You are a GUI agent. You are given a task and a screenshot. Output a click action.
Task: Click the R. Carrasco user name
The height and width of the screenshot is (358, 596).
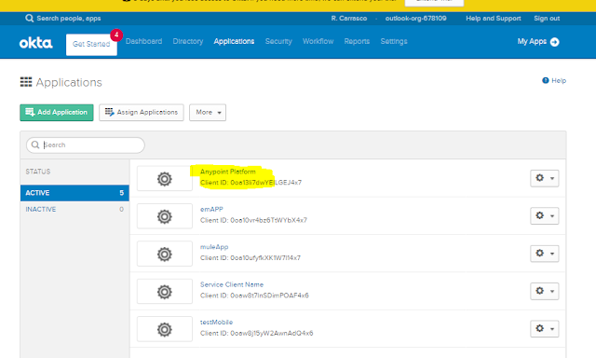(349, 19)
